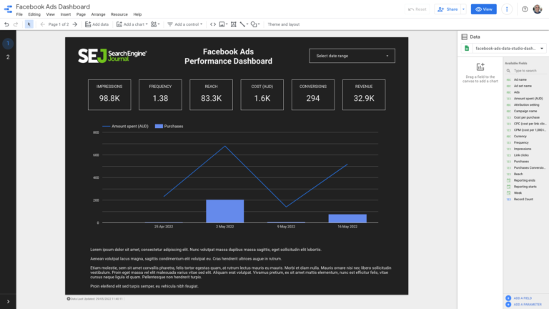Select the Conversions scorecard
The image size is (549, 309).
pos(312,95)
